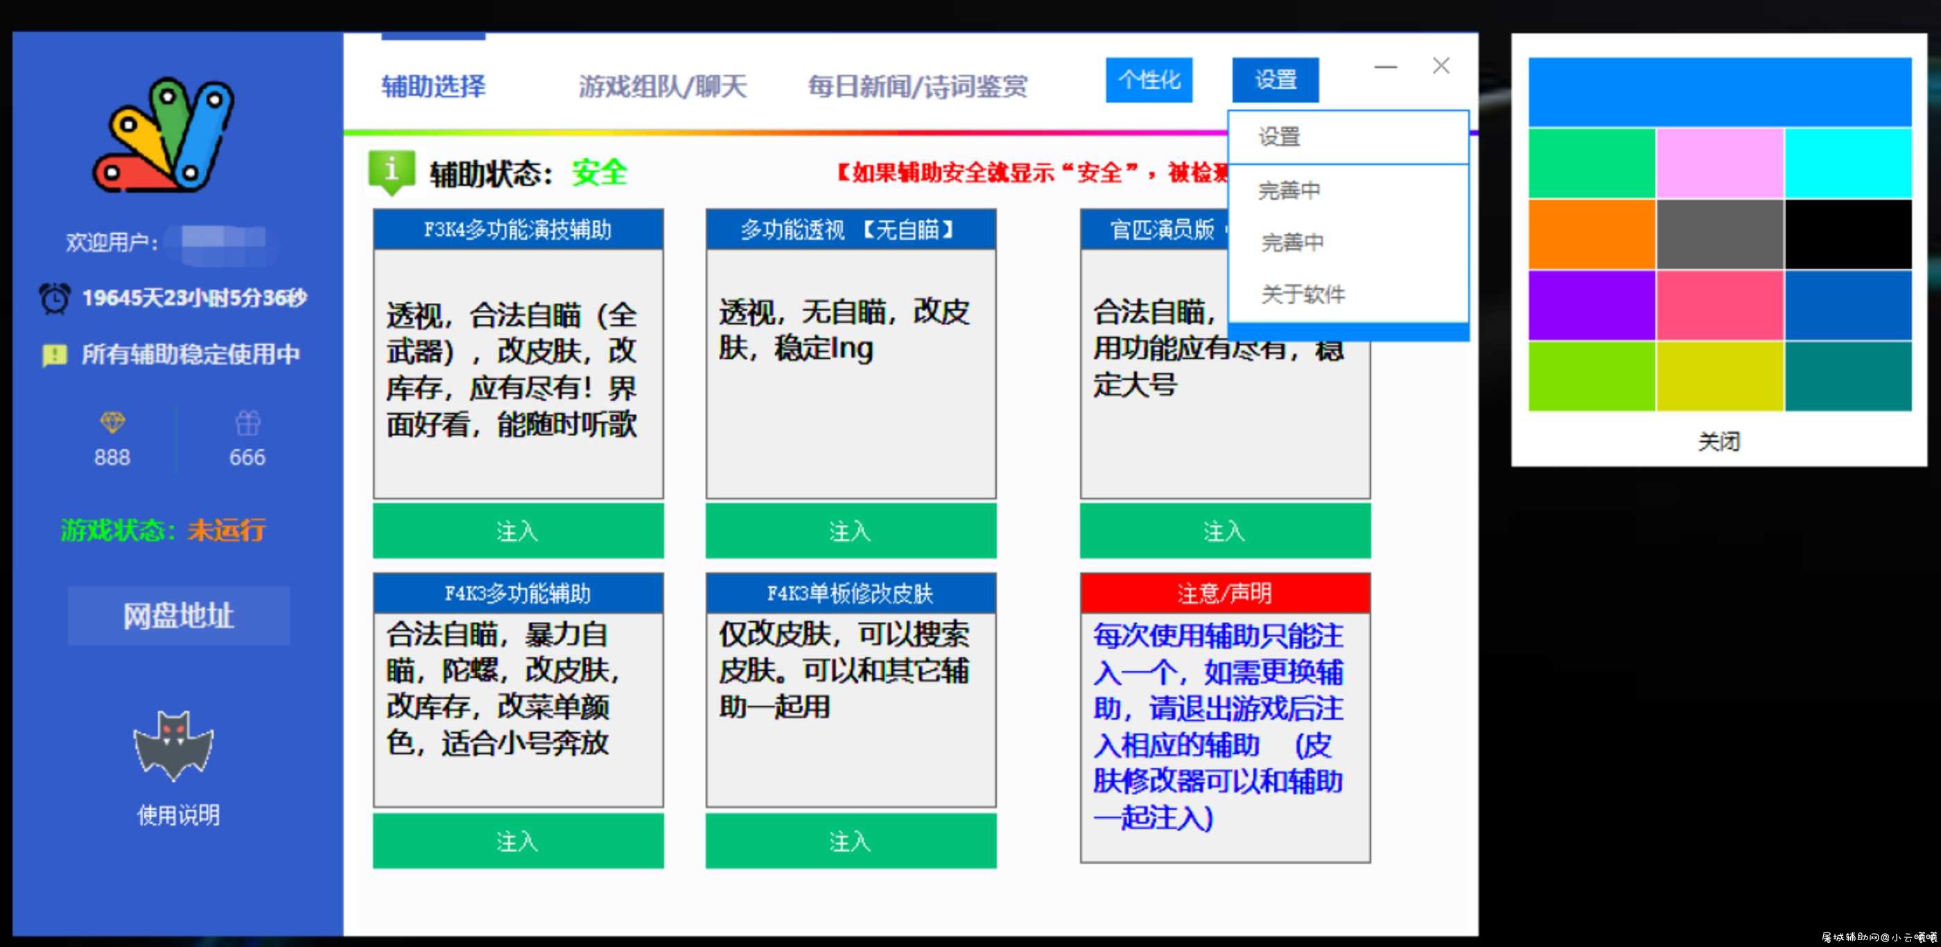
Task: Pick the dark blue swatch
Action: [x=1848, y=305]
